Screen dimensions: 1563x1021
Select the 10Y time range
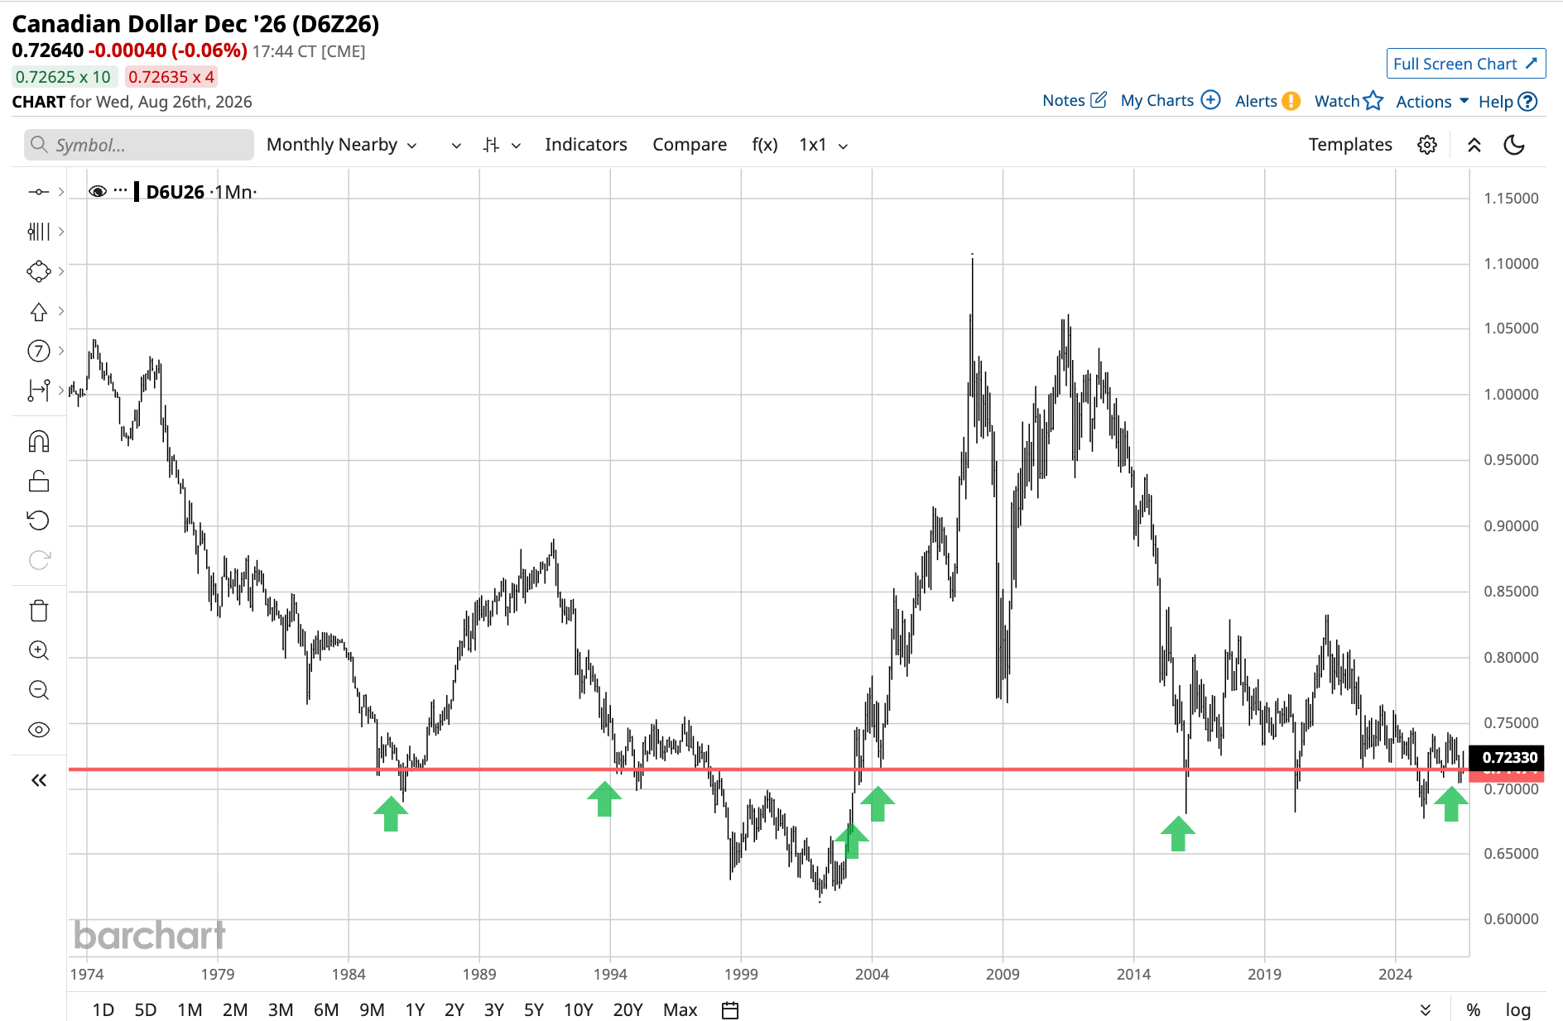[x=579, y=1010]
